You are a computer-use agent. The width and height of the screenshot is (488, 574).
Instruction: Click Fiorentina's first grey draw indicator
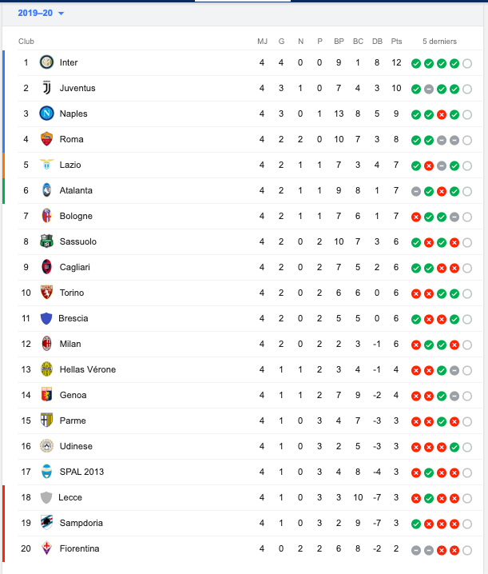pyautogui.click(x=416, y=550)
